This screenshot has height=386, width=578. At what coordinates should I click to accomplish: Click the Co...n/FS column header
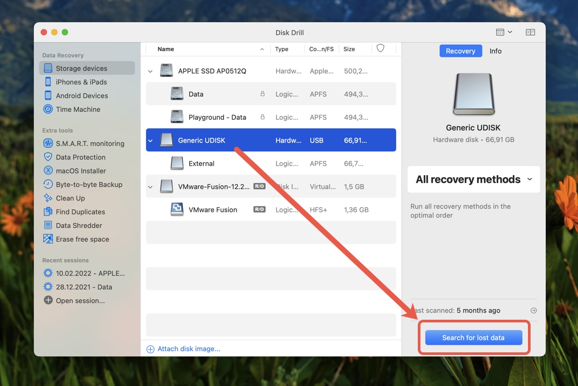(x=321, y=49)
